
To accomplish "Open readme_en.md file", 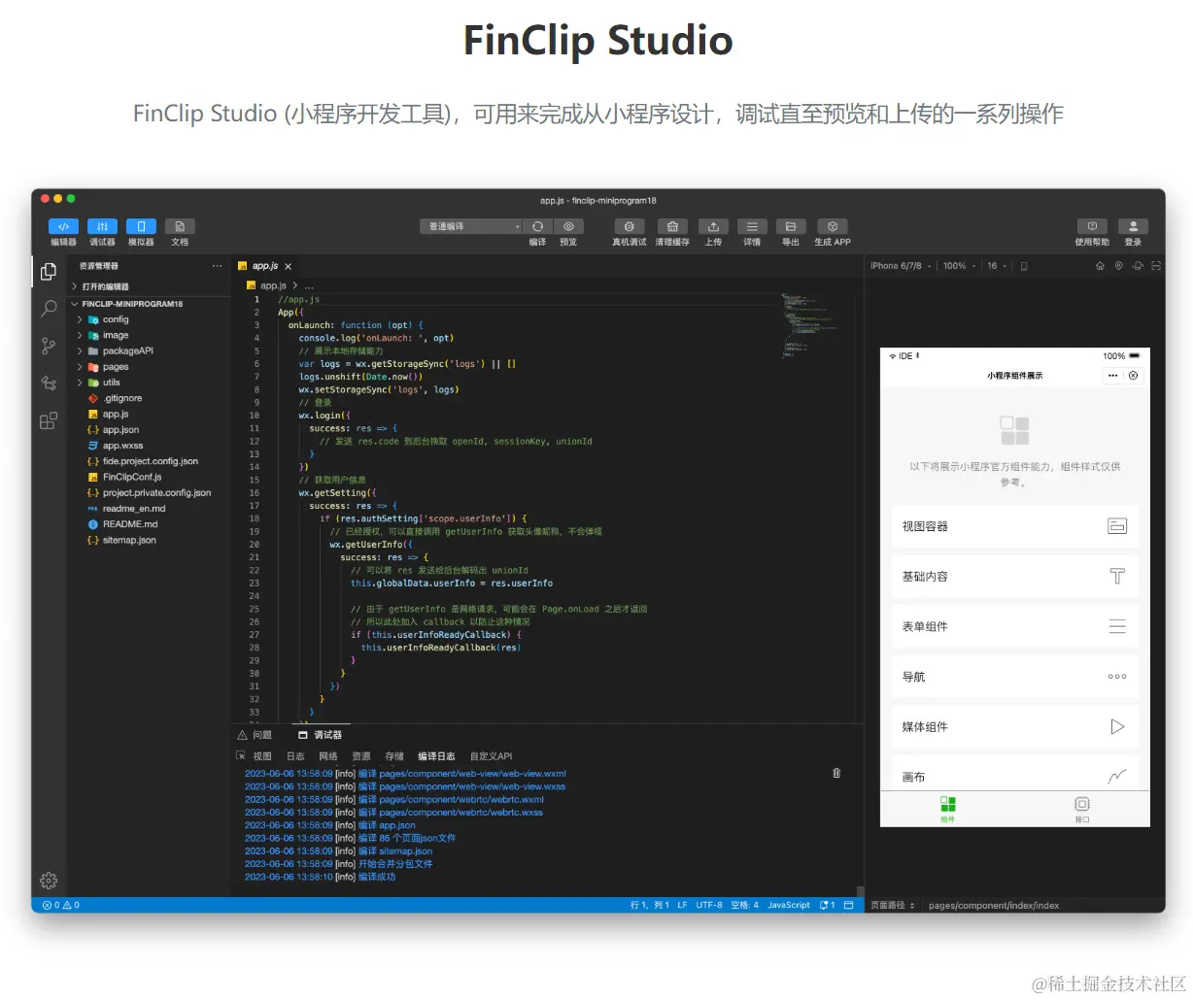I will 150,509.
